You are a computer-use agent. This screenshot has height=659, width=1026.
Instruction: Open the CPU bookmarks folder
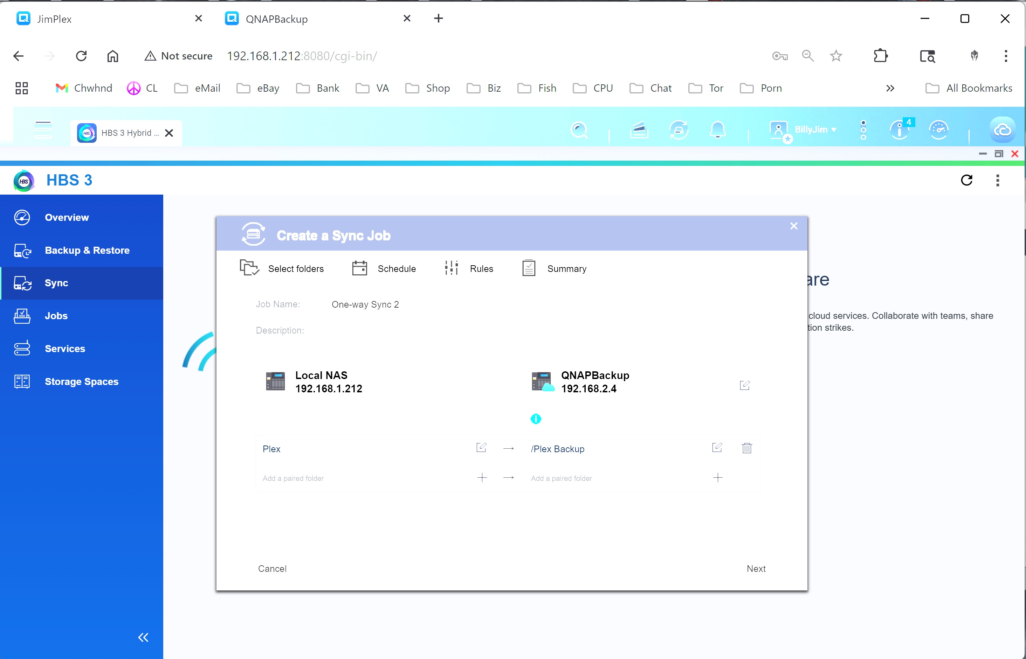(593, 88)
